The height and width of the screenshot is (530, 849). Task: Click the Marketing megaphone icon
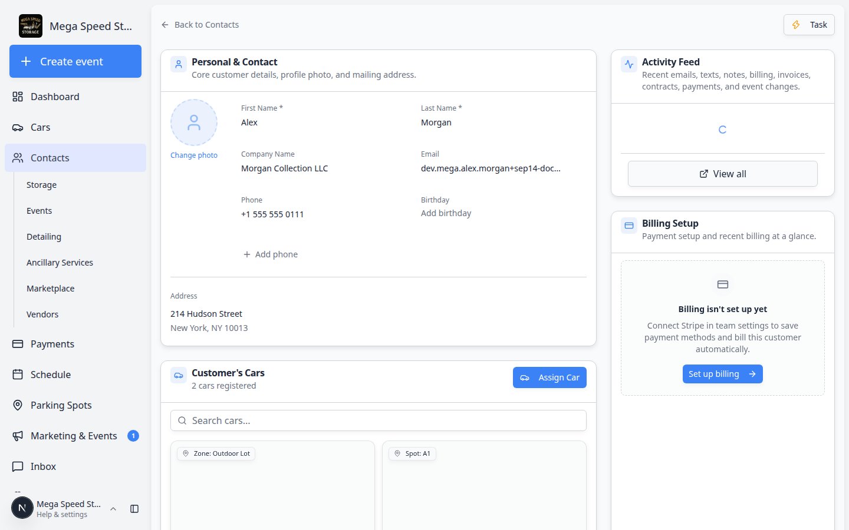pos(18,436)
